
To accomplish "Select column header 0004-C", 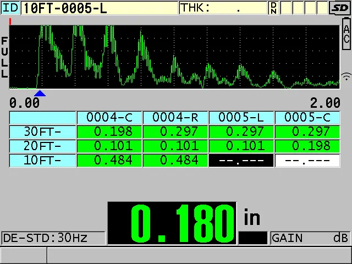I will tap(109, 118).
